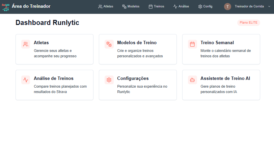
Task: Click text 'Monte o calendário semanal de treinos'
Action: tap(226, 53)
